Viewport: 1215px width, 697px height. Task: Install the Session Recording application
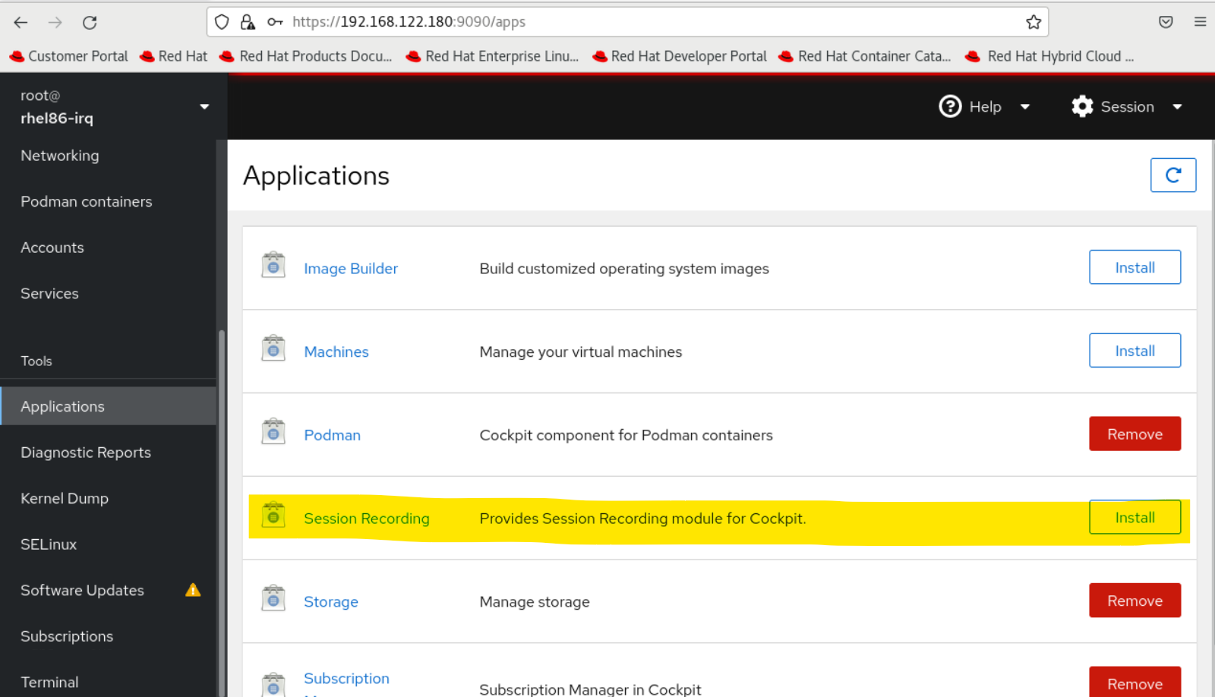(x=1135, y=517)
